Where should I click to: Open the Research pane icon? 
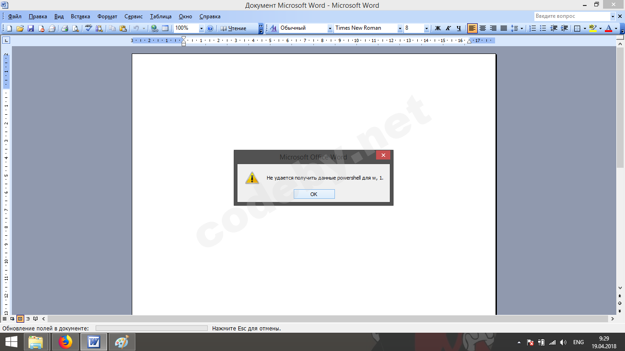point(99,28)
